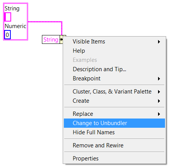
Task: Click the blue numeric indicator showing 0
Action: (x=7, y=35)
